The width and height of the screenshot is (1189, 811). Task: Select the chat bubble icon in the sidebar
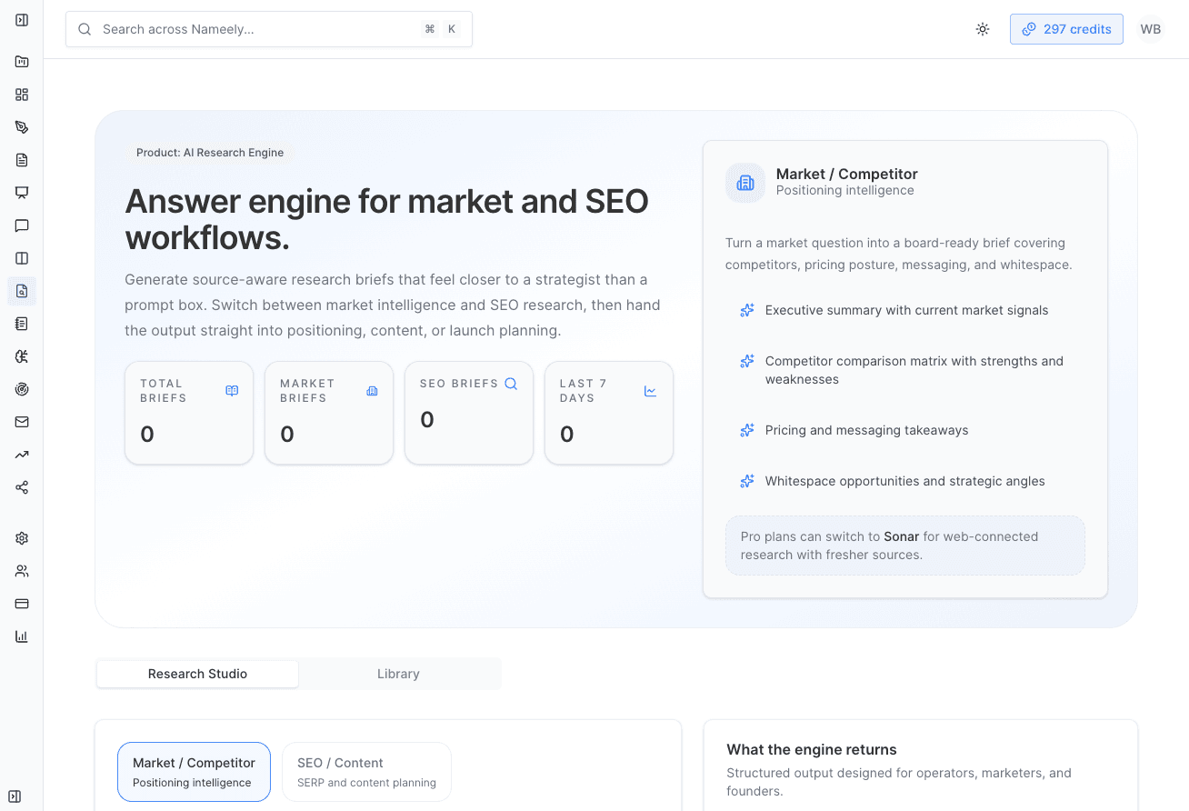[21, 225]
